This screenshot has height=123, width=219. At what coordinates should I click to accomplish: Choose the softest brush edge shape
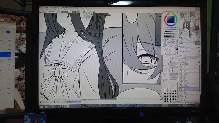[x=173, y=62]
